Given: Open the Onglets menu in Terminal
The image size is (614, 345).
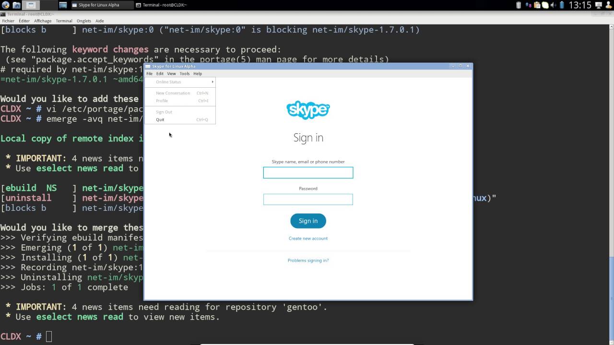Looking at the screenshot, I should click(84, 21).
